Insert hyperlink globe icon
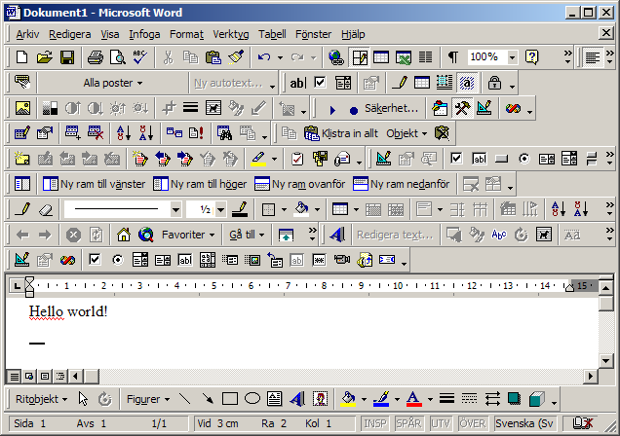Image resolution: width=620 pixels, height=436 pixels. click(x=336, y=57)
